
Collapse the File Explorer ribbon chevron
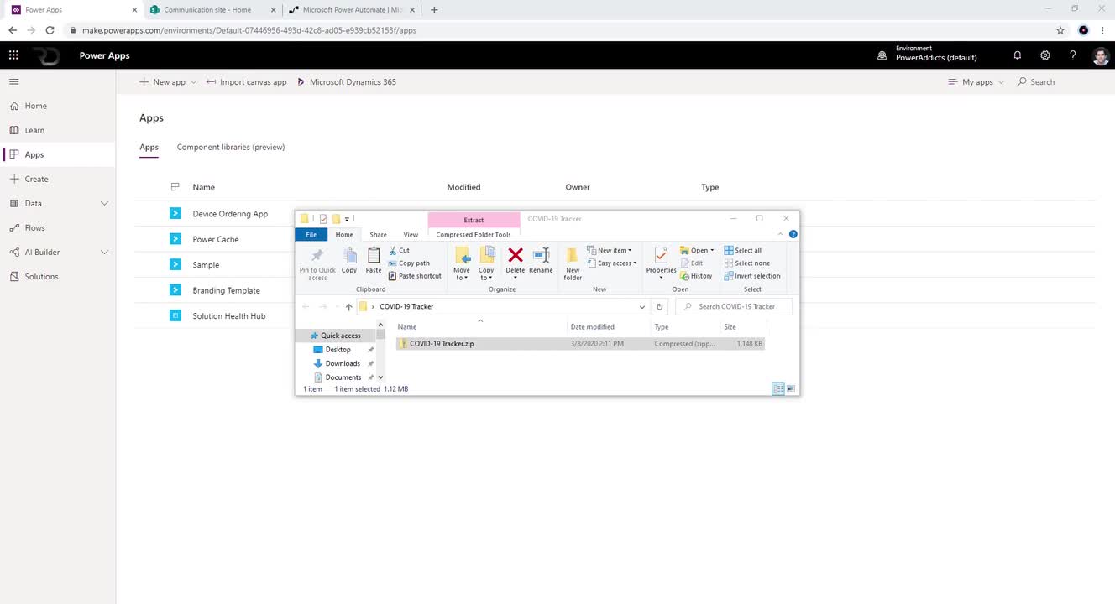[x=781, y=234]
